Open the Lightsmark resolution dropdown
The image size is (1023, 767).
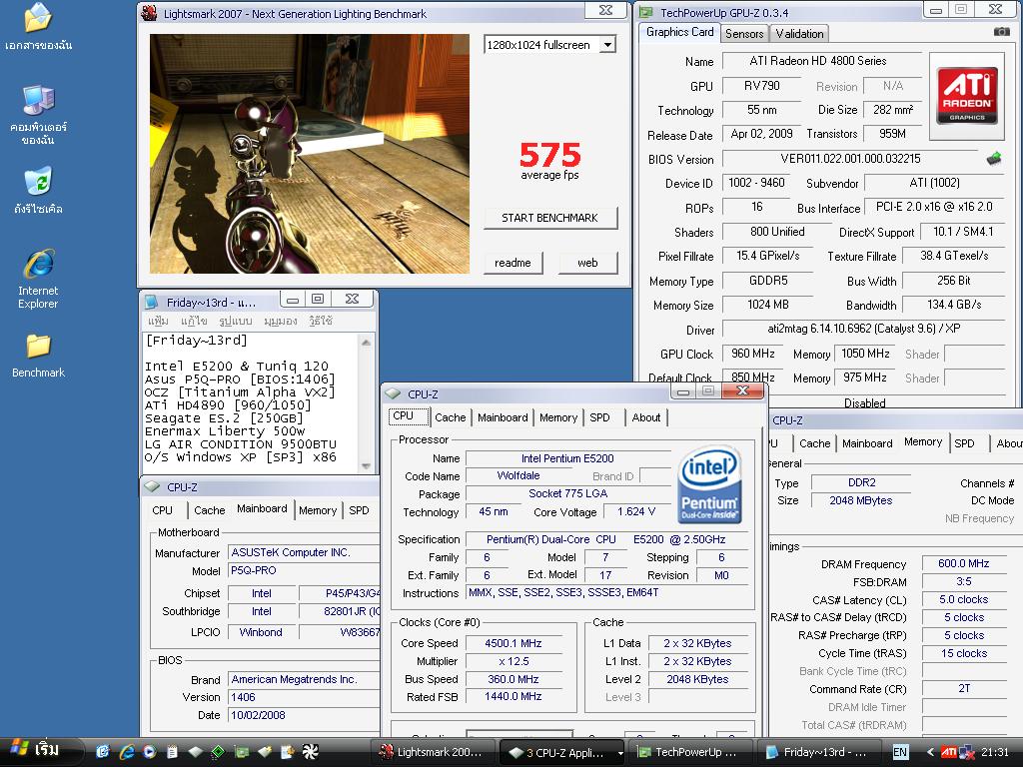click(x=607, y=45)
